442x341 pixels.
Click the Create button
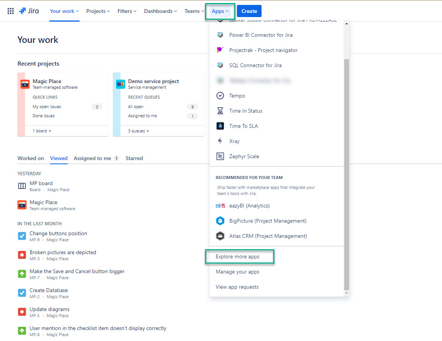(249, 11)
